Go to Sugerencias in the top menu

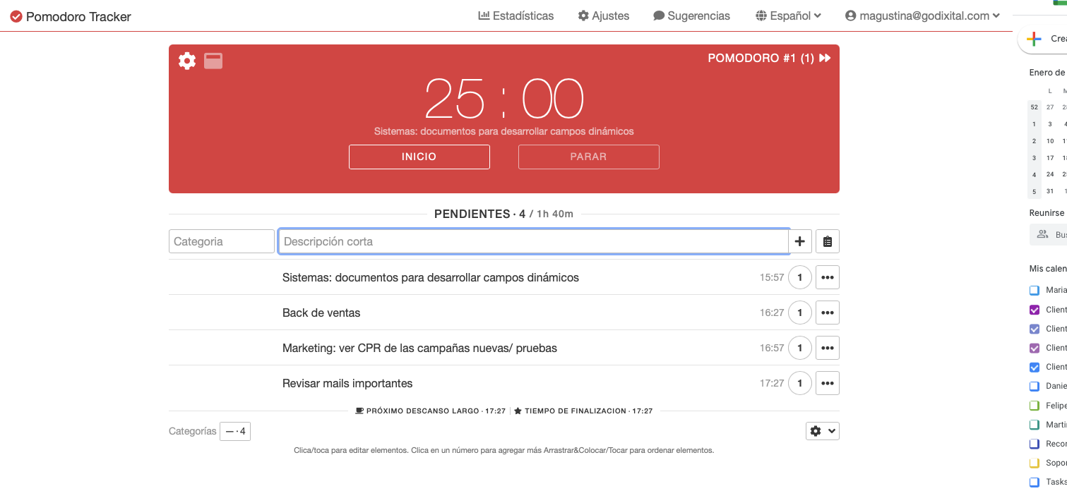[x=691, y=16]
